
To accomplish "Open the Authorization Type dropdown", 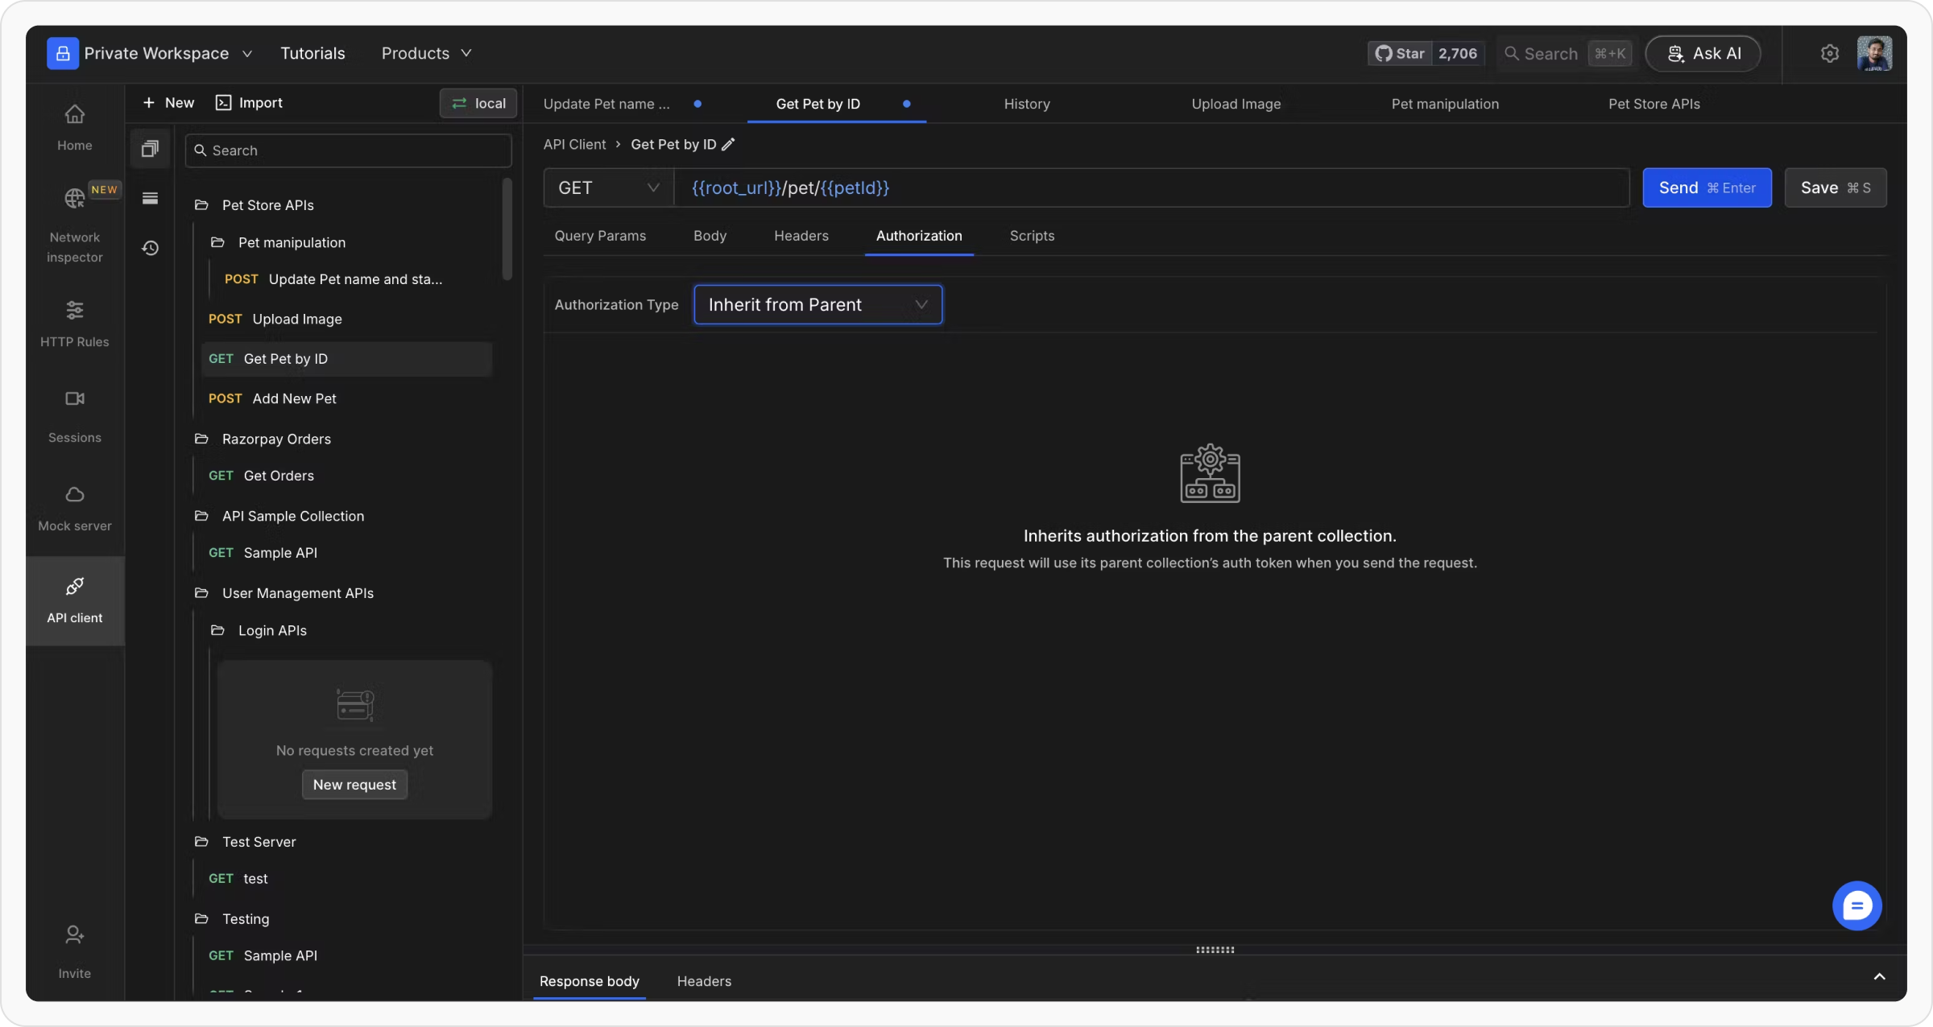I will (x=817, y=305).
